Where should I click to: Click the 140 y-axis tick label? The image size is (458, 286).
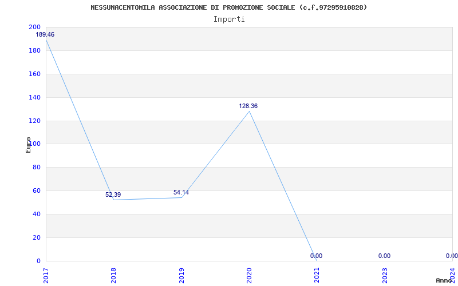pyautogui.click(x=34, y=97)
